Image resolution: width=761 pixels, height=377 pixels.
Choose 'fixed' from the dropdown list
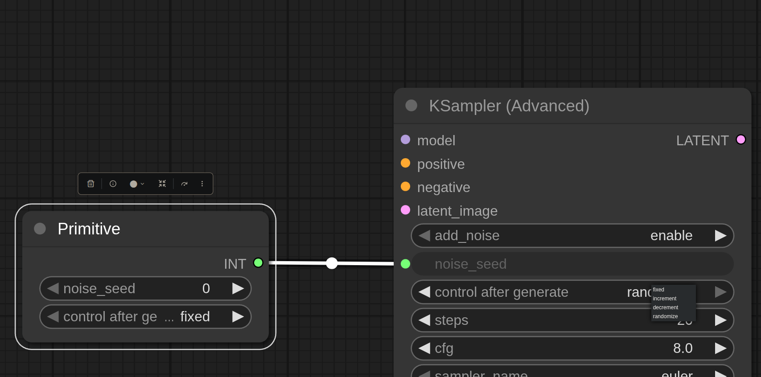pyautogui.click(x=673, y=290)
